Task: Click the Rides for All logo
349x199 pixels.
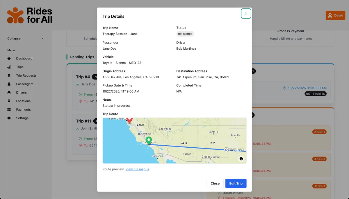Action: pos(30,15)
